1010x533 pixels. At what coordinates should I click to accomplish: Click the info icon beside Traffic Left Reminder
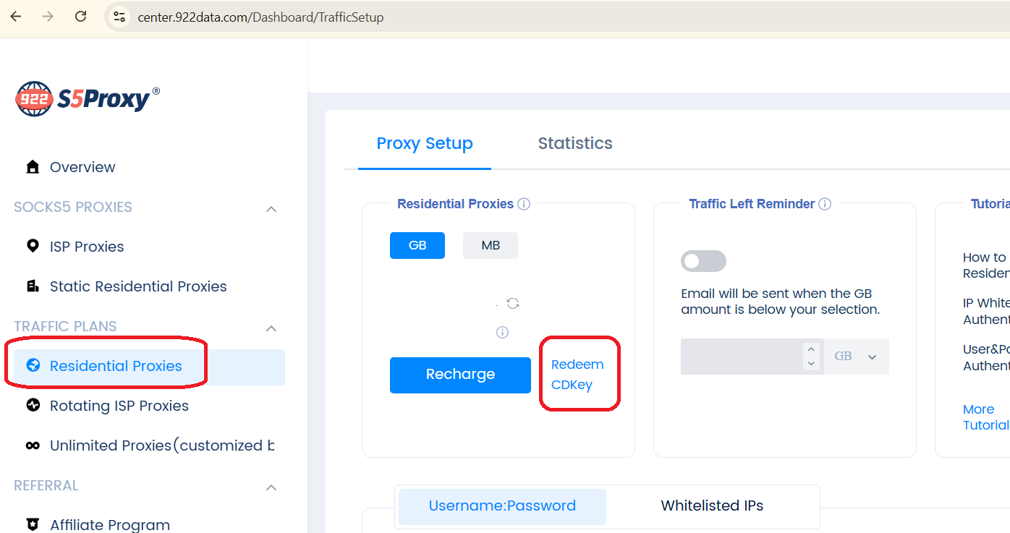[825, 204]
